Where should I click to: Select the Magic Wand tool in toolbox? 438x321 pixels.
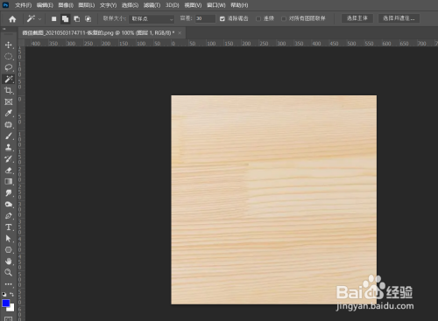pos(9,79)
